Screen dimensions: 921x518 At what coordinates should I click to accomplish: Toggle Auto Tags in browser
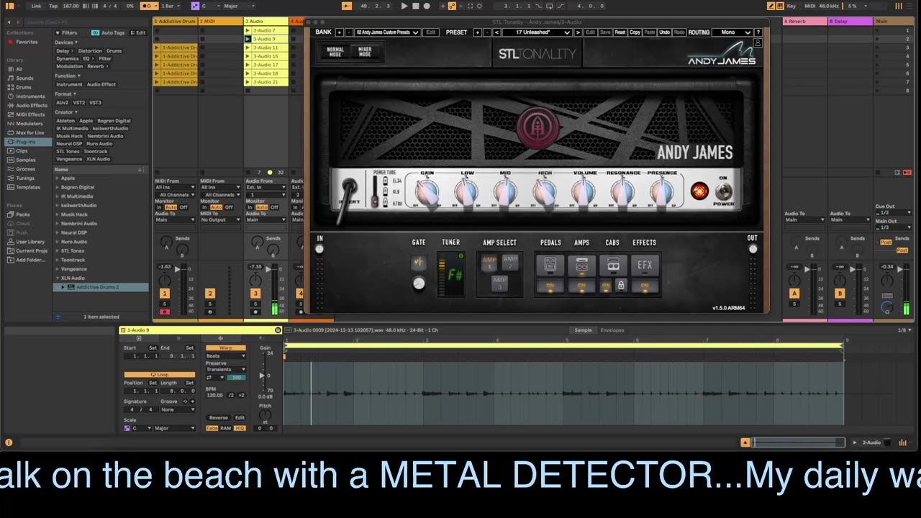(109, 33)
